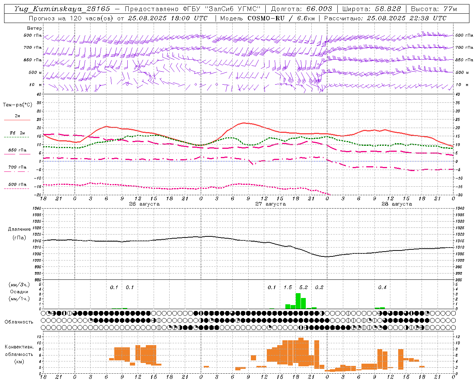
Task: Click the Давление axis title
Action: pyautogui.click(x=19, y=229)
